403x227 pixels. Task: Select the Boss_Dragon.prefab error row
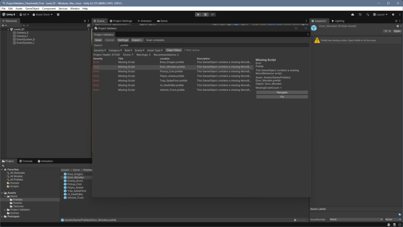[173, 62]
